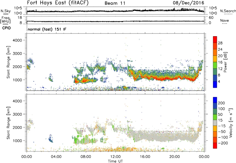Image resolution: width=236 pixels, height=163 pixels.
Task: Click the "16:00" time tick label
Action: tap(145, 157)
